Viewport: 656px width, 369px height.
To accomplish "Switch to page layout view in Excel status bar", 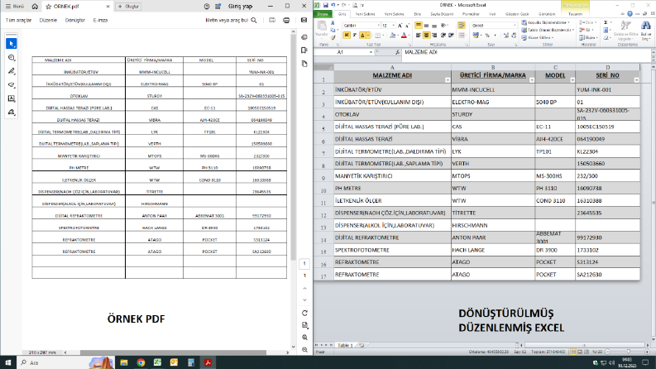I will (580, 352).
